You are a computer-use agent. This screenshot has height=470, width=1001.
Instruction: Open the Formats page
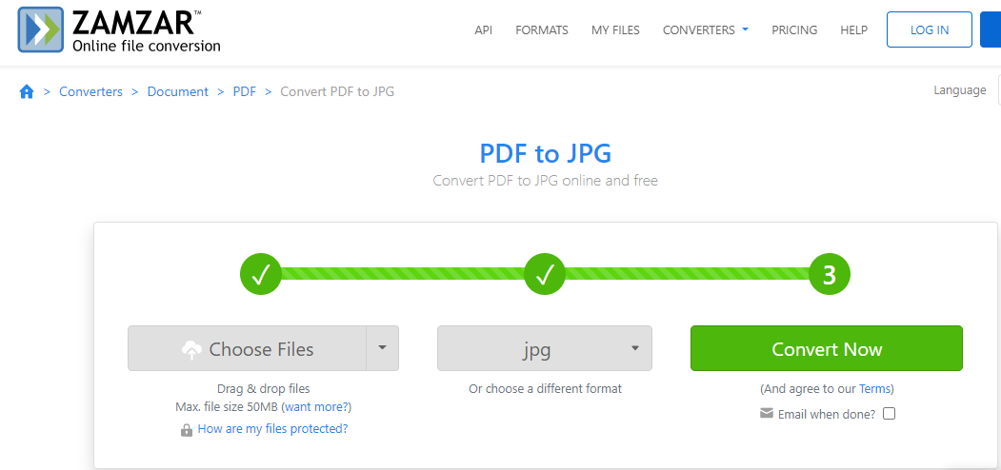click(x=542, y=30)
